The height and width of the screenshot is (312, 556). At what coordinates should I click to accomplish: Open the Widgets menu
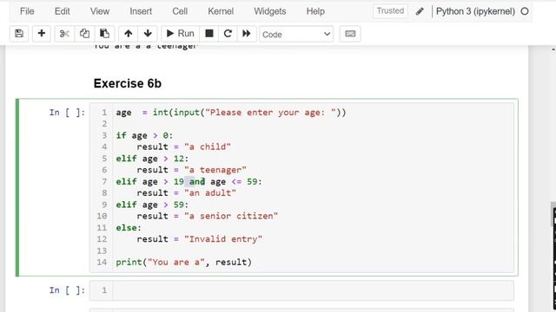point(270,11)
